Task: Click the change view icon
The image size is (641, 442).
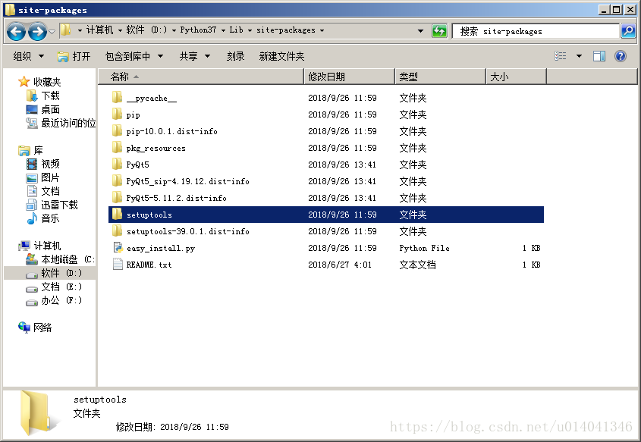Action: (561, 56)
